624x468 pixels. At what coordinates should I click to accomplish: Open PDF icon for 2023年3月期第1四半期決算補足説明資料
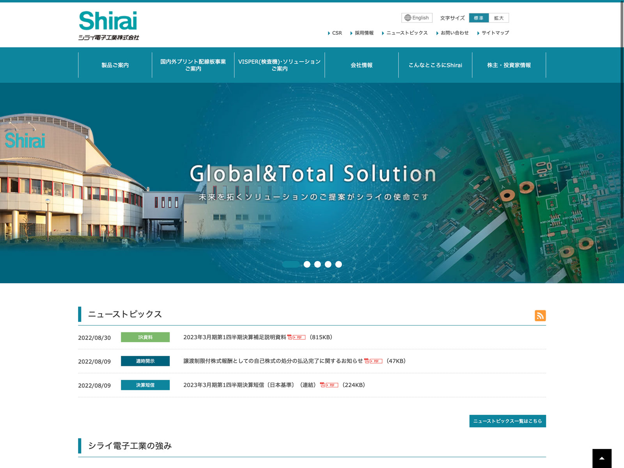tap(296, 337)
